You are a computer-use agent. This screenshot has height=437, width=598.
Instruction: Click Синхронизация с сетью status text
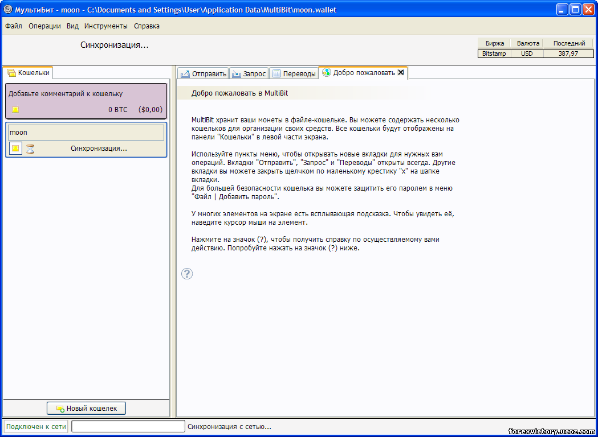click(229, 427)
